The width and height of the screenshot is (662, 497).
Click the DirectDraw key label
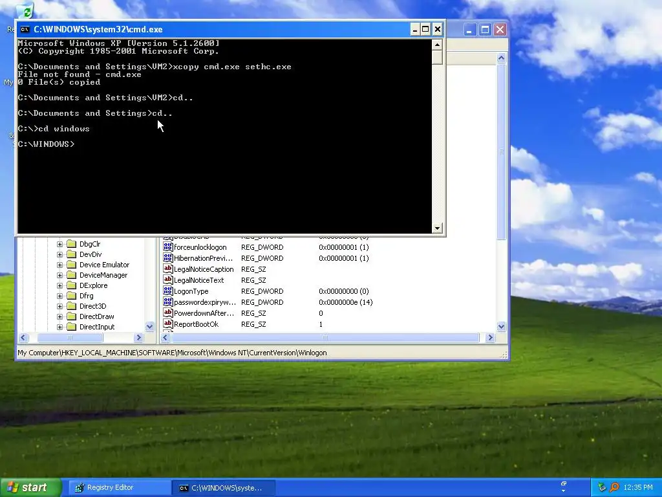click(97, 316)
